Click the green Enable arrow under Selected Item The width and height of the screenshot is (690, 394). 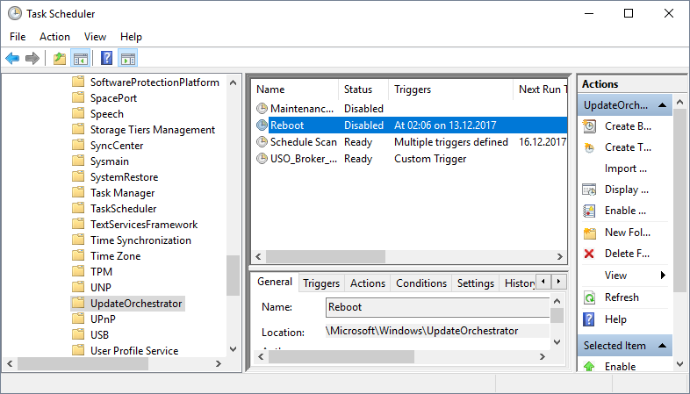588,367
